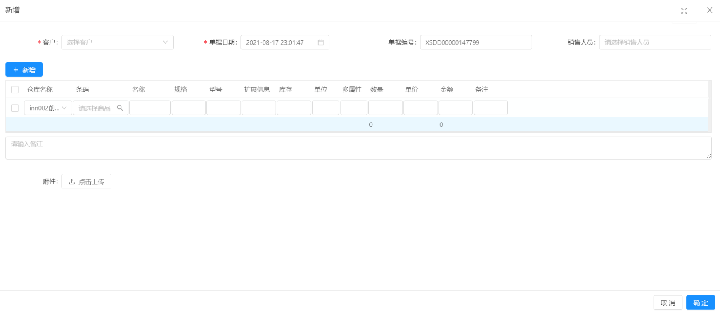Check the inn002 row checkbox
The image size is (720, 311).
pos(15,108)
